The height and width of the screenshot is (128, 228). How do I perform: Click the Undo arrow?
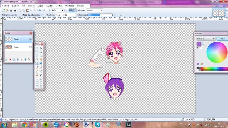click(x=40, y=10)
